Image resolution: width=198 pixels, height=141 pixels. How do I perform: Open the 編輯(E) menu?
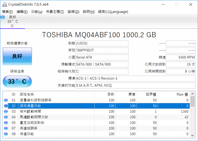(x=22, y=12)
